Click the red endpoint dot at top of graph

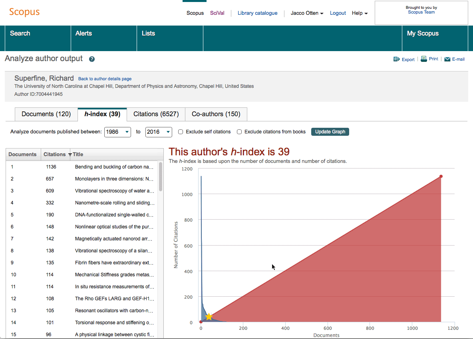point(441,176)
